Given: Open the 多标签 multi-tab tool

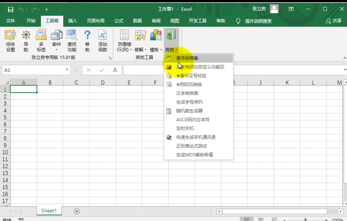Looking at the screenshot, I should [x=41, y=40].
